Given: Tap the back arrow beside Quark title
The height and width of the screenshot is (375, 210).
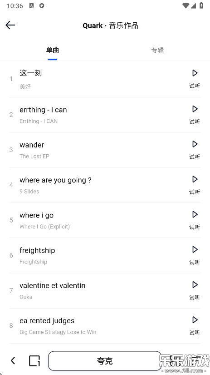Looking at the screenshot, I should coord(10,25).
